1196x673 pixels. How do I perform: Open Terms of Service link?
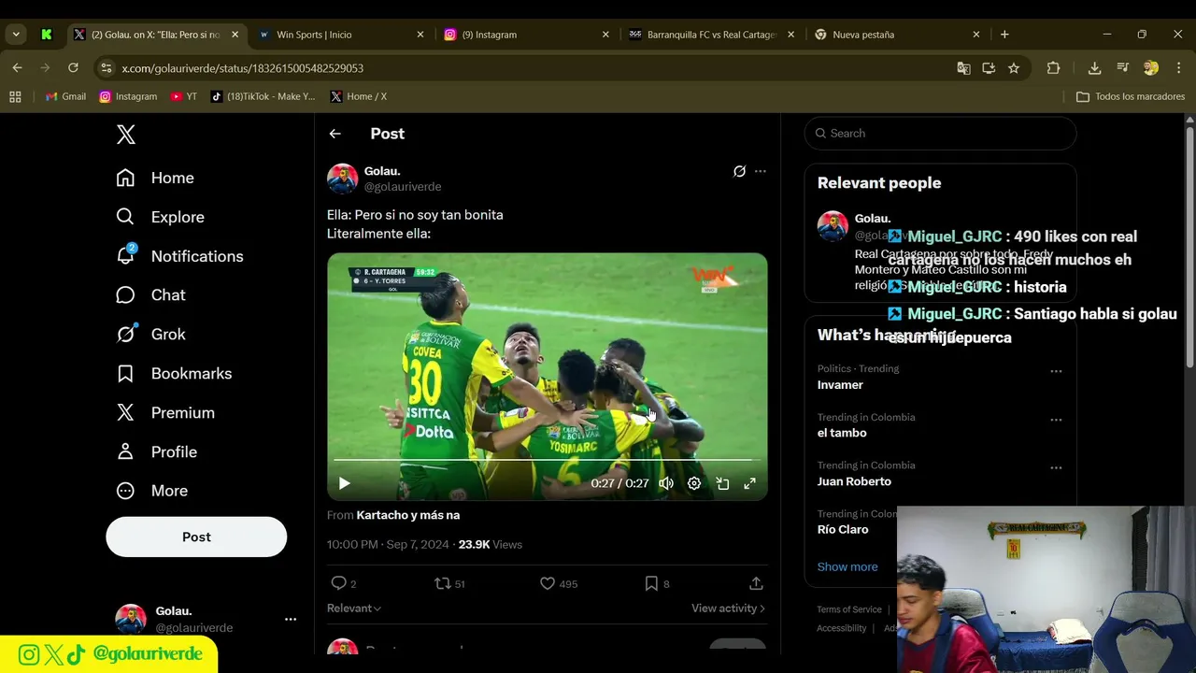pyautogui.click(x=849, y=609)
